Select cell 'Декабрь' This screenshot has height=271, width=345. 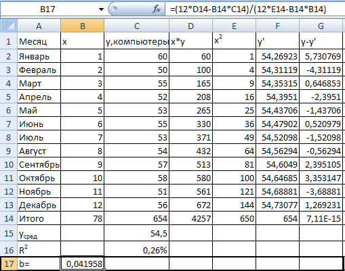(x=39, y=205)
